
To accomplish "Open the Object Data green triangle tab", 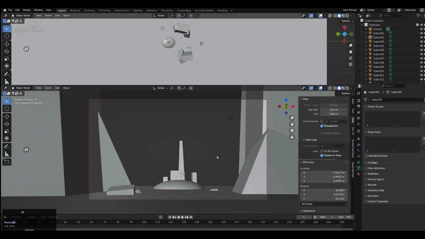I will (359, 168).
